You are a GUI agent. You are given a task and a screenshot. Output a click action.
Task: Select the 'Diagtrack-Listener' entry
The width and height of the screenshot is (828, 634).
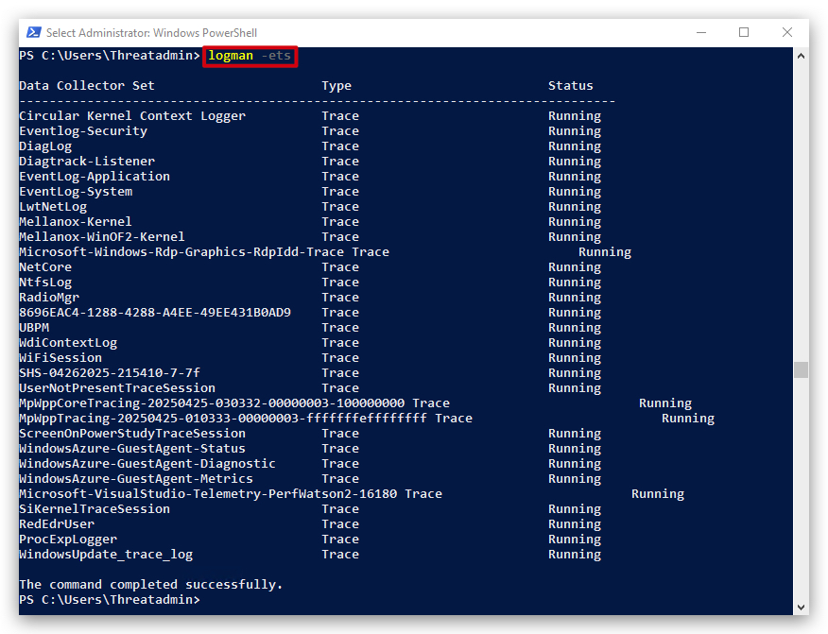pyautogui.click(x=87, y=161)
